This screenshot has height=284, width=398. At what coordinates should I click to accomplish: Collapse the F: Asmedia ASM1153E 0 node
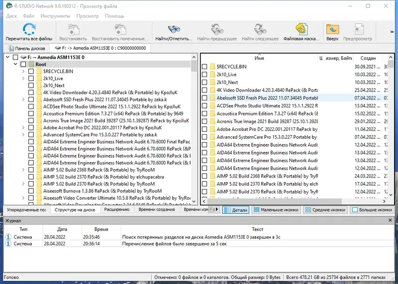click(7, 57)
